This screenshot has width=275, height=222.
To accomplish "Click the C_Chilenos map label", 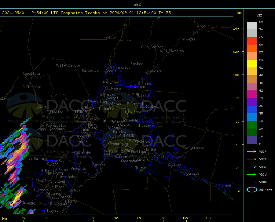I will point(32,87).
